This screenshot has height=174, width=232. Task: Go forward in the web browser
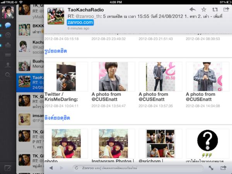[x=61, y=168]
